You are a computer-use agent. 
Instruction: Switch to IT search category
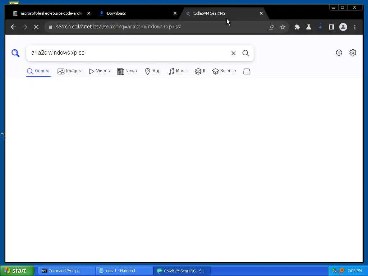click(200, 71)
